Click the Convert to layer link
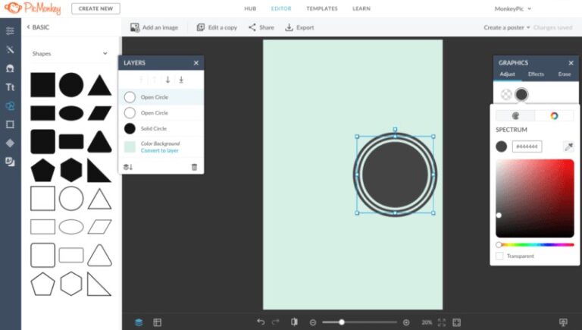Image resolution: width=582 pixels, height=330 pixels. pos(159,150)
